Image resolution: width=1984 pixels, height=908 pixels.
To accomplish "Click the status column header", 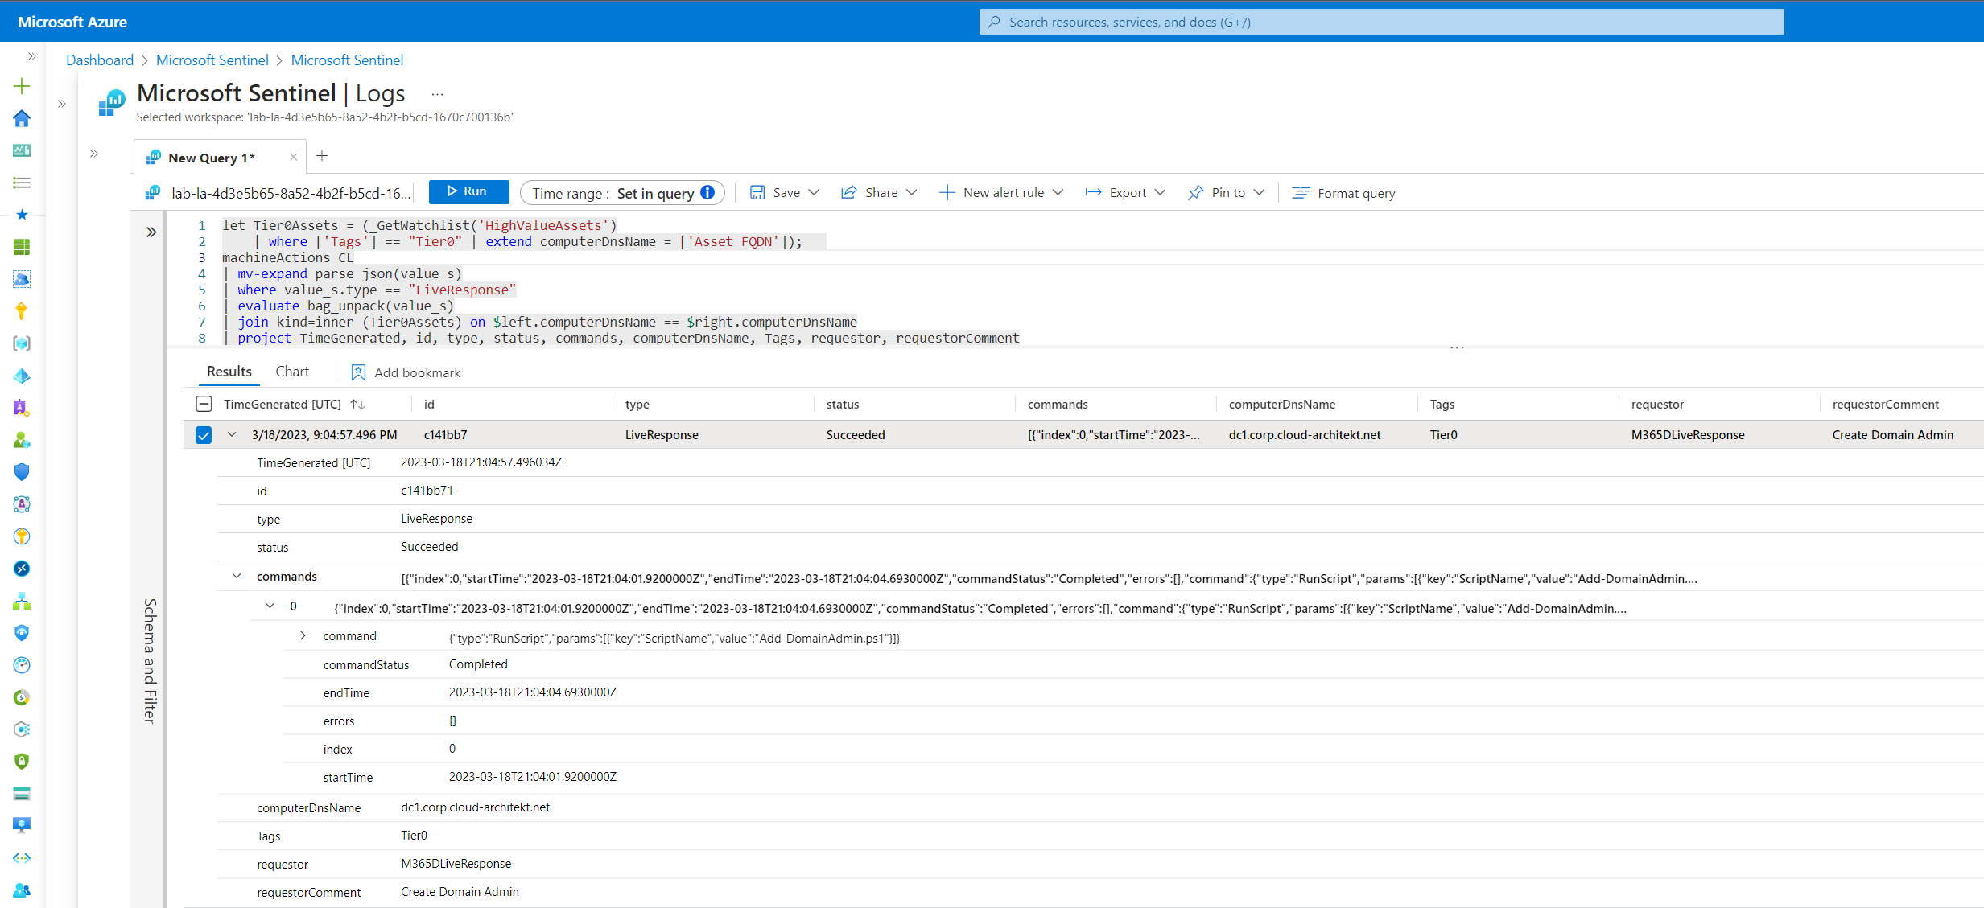I will tap(843, 405).
